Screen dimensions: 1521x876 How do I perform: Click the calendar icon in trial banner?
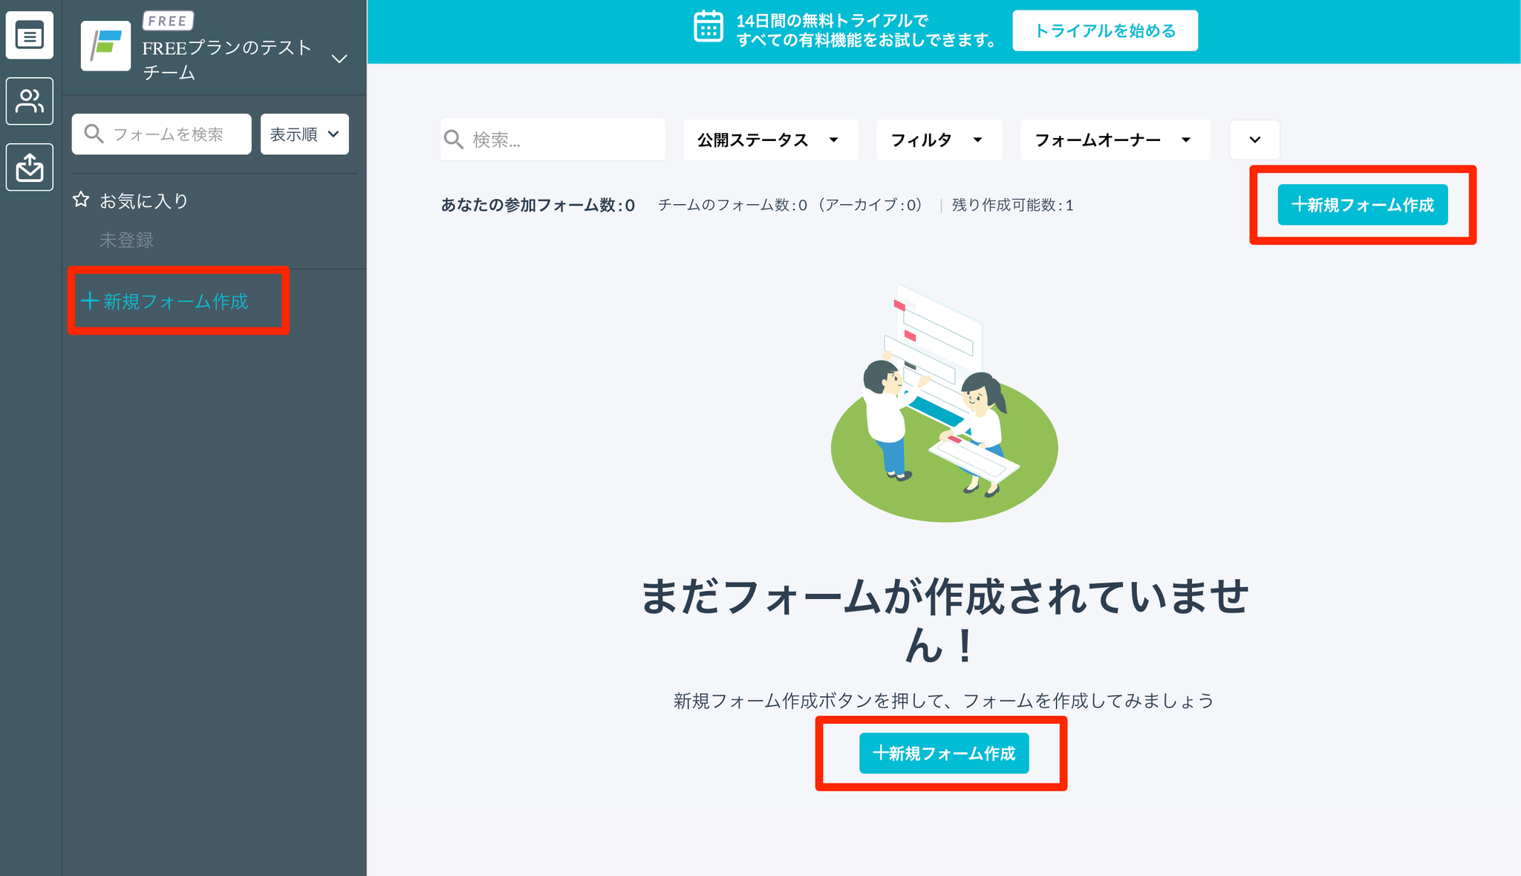[708, 28]
